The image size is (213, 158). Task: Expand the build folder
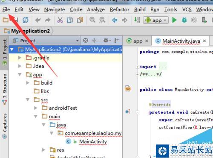28,83
